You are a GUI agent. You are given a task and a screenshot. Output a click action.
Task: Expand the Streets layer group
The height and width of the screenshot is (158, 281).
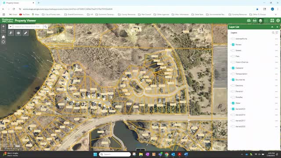pos(231,50)
